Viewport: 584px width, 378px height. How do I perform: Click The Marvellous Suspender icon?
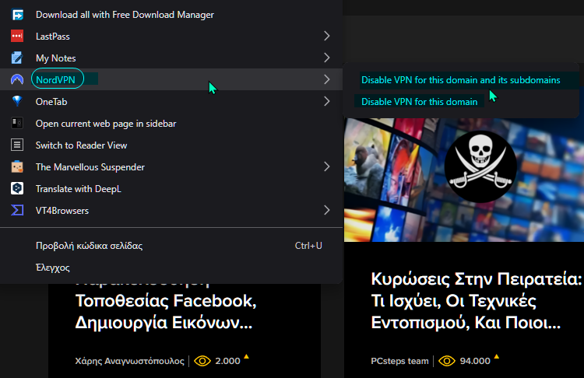17,166
